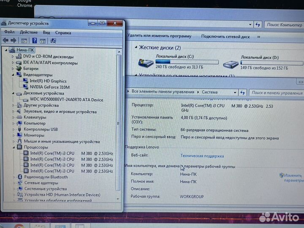The height and width of the screenshot is (228, 304).
Task: Select the Клавиатуры category
Action: coord(35,117)
